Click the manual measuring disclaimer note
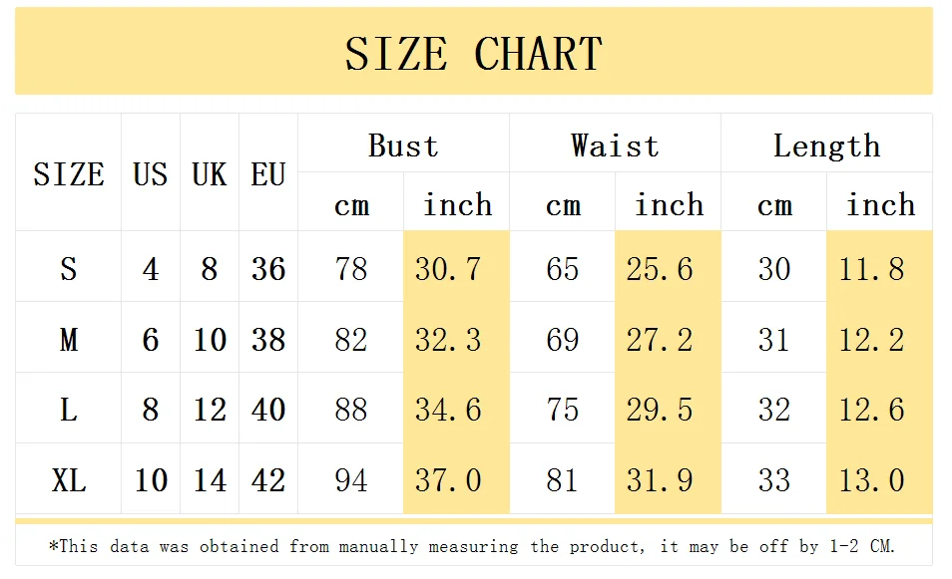952x579 pixels. click(x=473, y=546)
